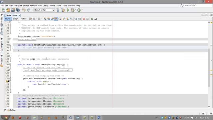The width and height of the screenshot is (213, 120).
Task: Click the Clean and Build Project icon
Action: pos(63,10)
